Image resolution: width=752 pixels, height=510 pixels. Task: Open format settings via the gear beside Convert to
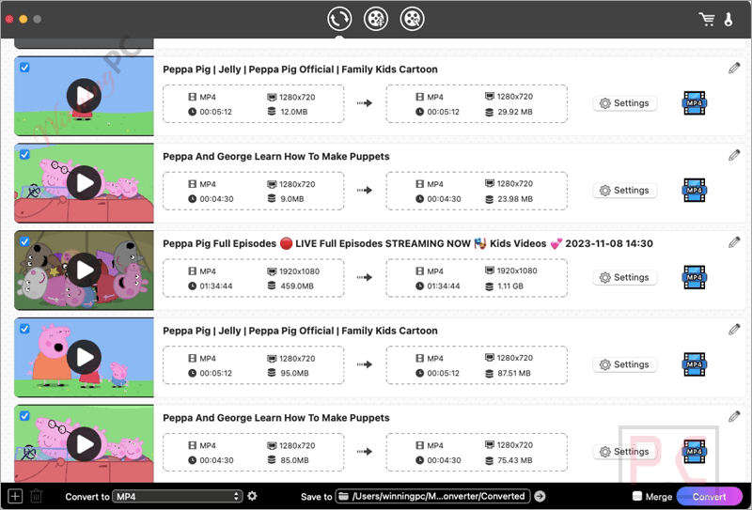click(x=252, y=496)
